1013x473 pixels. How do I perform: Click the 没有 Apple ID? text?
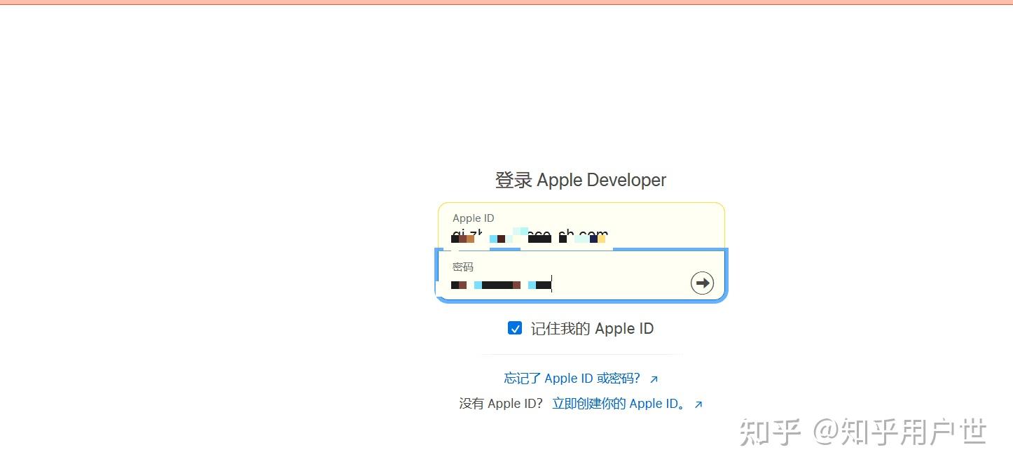pos(501,404)
